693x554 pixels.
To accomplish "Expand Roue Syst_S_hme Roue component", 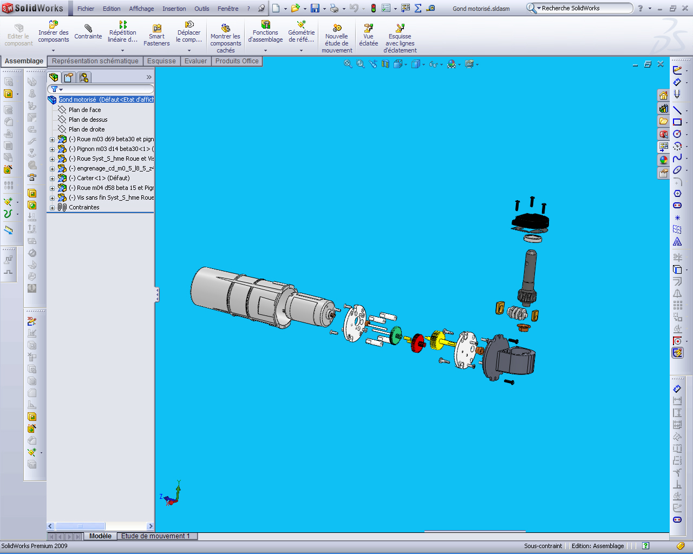I will (x=52, y=159).
